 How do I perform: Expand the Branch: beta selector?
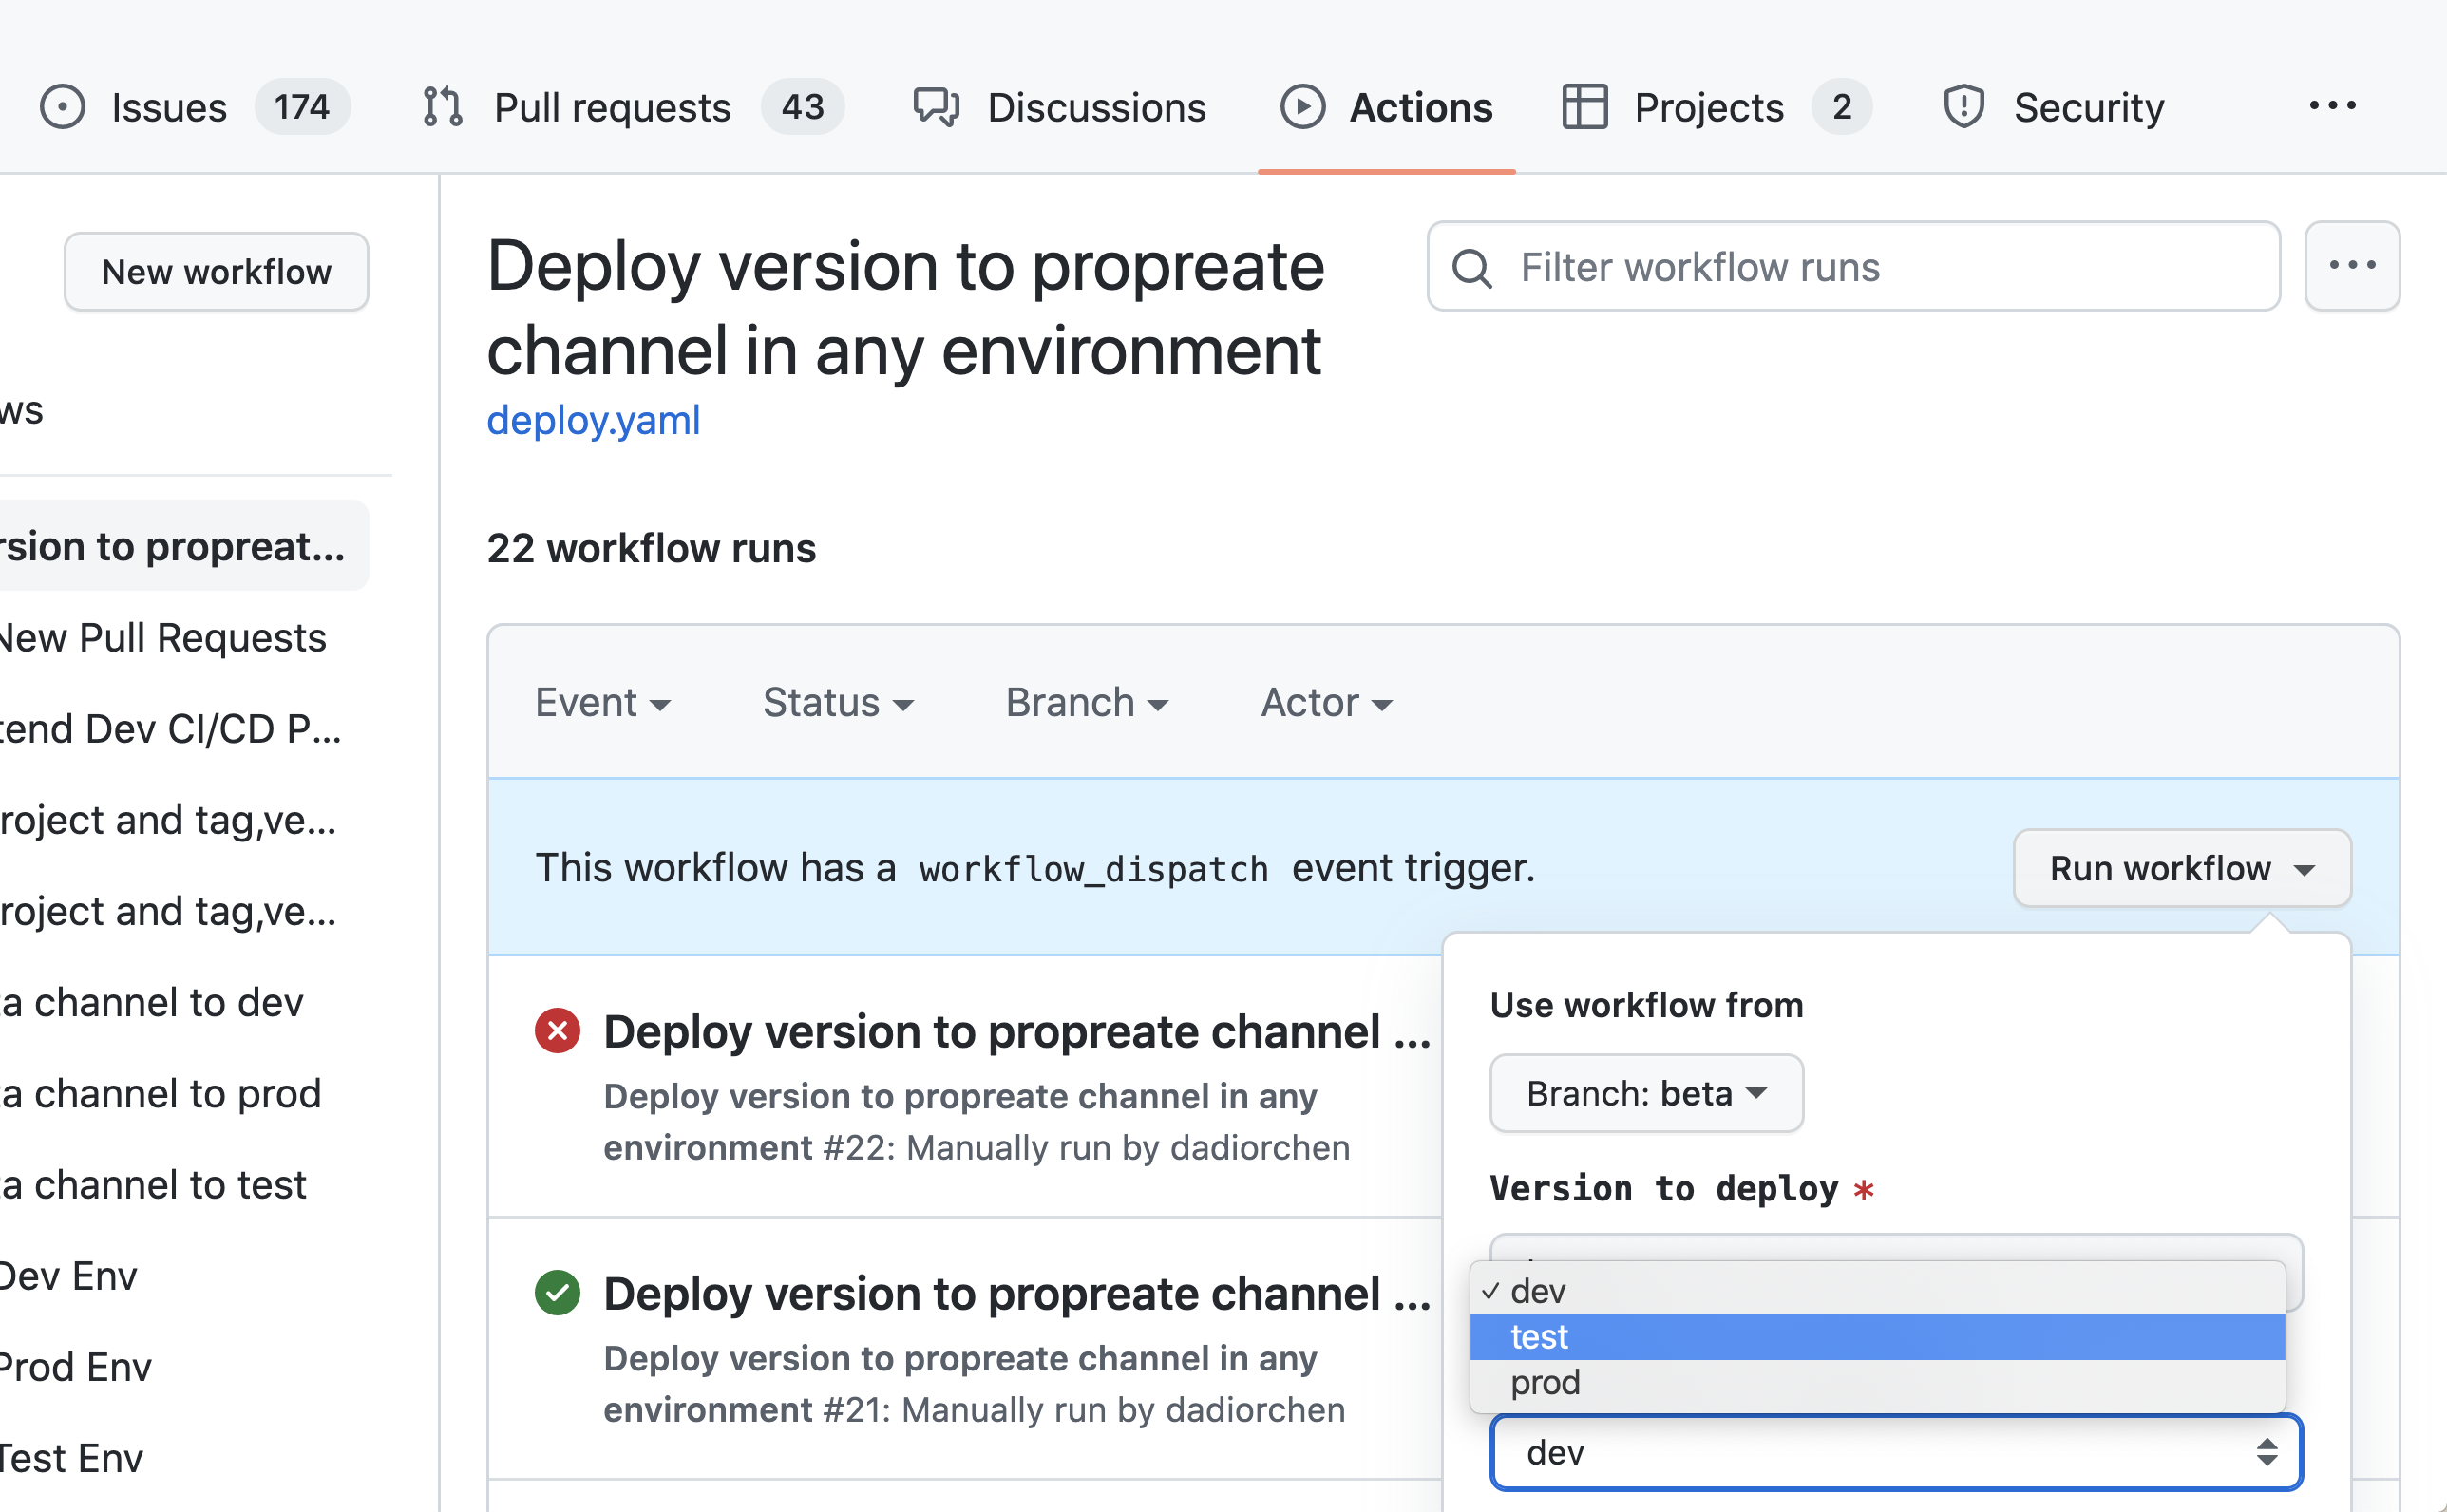click(1646, 1094)
